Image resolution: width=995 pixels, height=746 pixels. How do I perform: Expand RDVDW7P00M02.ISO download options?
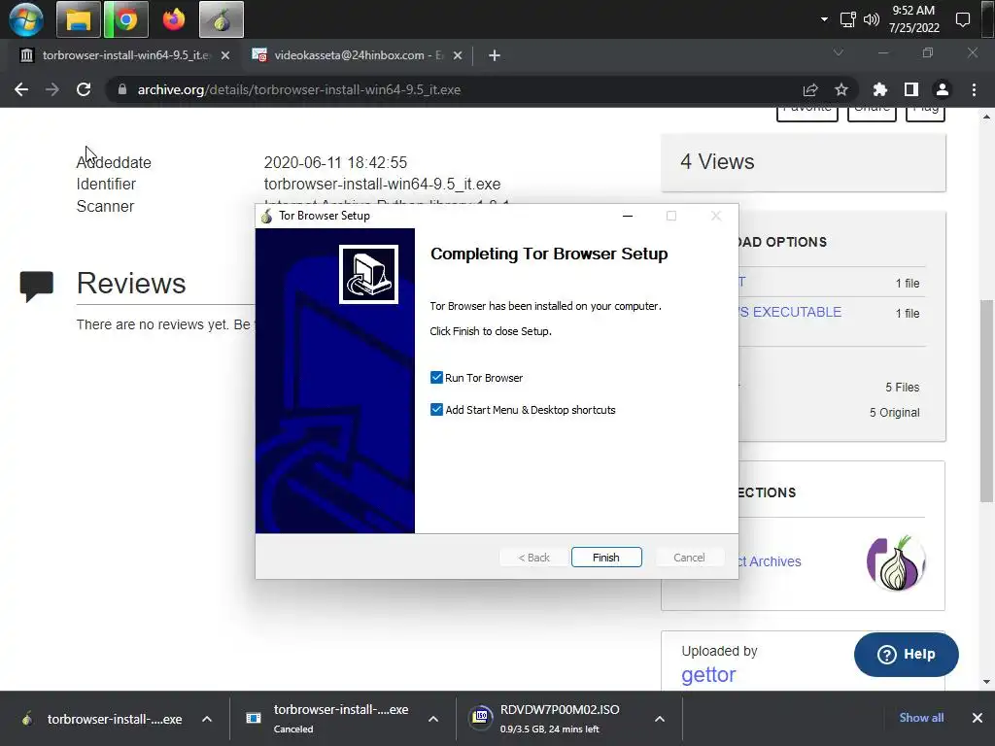coord(660,719)
